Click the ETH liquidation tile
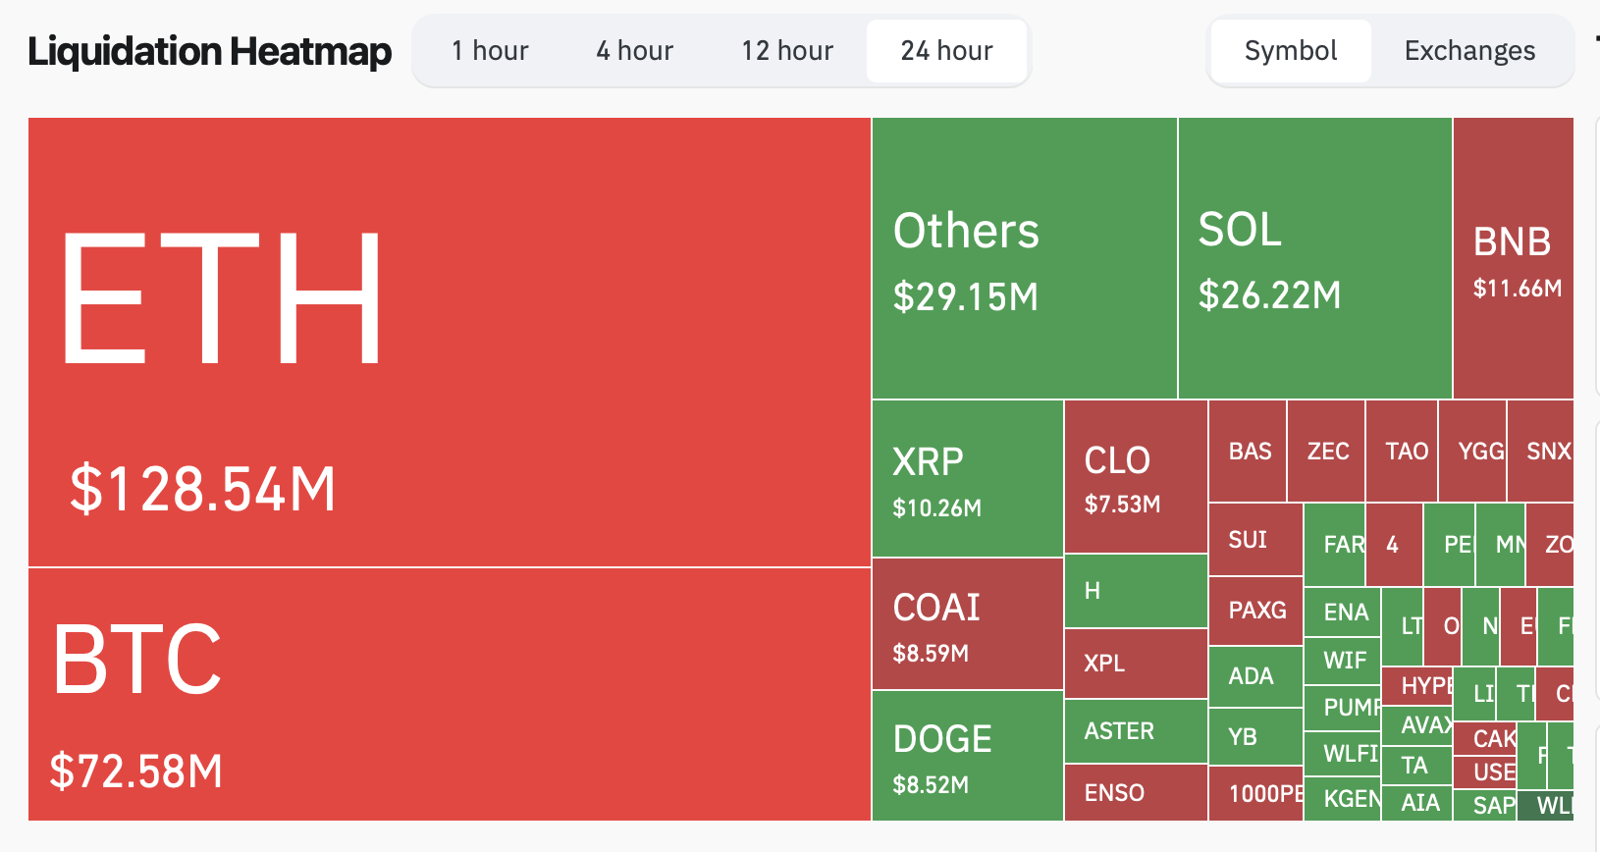The image size is (1600, 852). point(449,342)
